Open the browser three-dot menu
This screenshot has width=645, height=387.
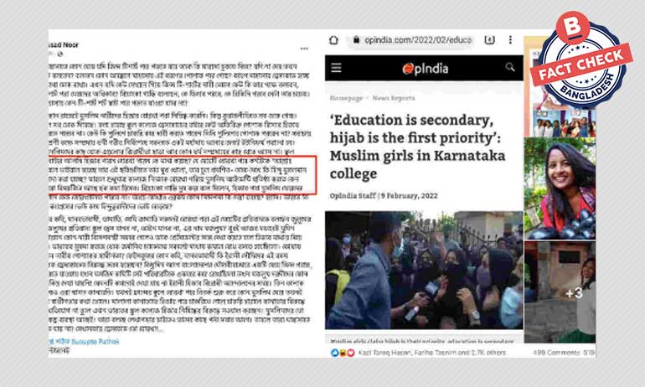(x=510, y=40)
